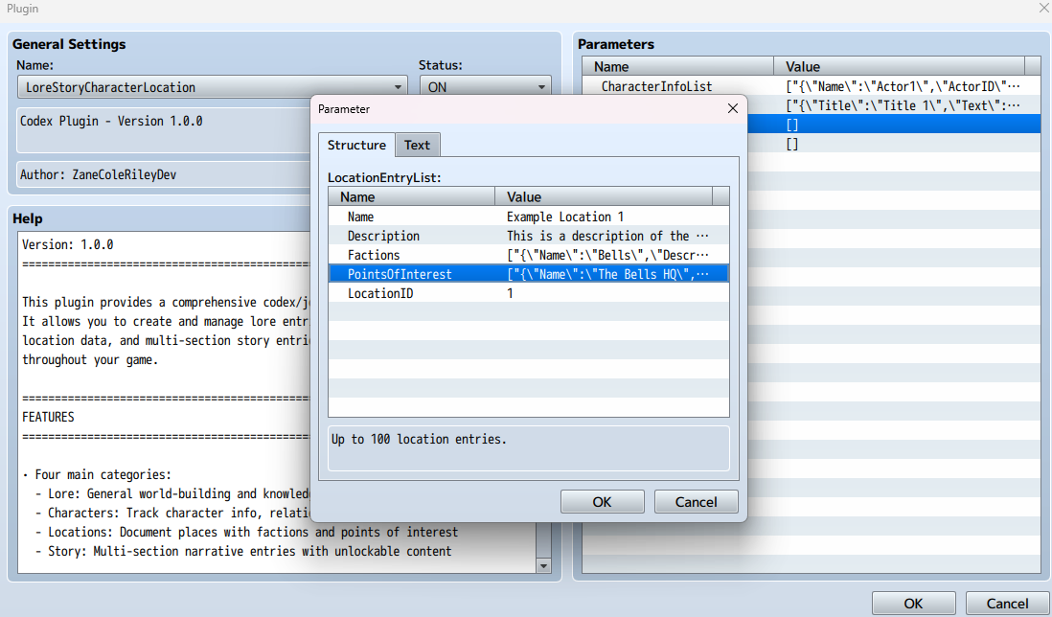Click the Help text area
1052x617 pixels.
pyautogui.click(x=277, y=402)
